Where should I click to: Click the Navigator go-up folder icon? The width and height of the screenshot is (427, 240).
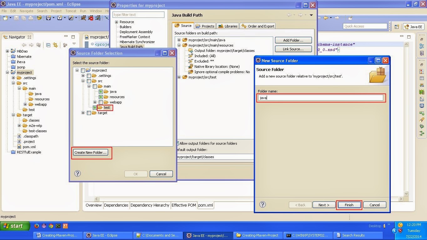[x=38, y=45]
